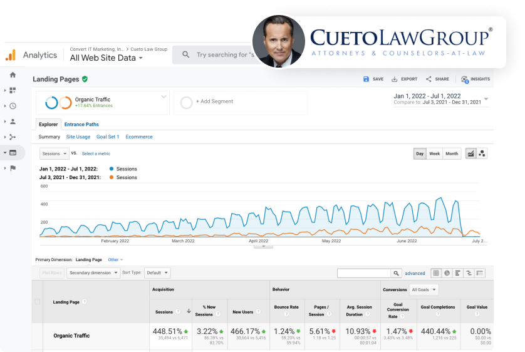The height and width of the screenshot is (352, 525).
Task: Click the advanced filter link
Action: coord(415,273)
